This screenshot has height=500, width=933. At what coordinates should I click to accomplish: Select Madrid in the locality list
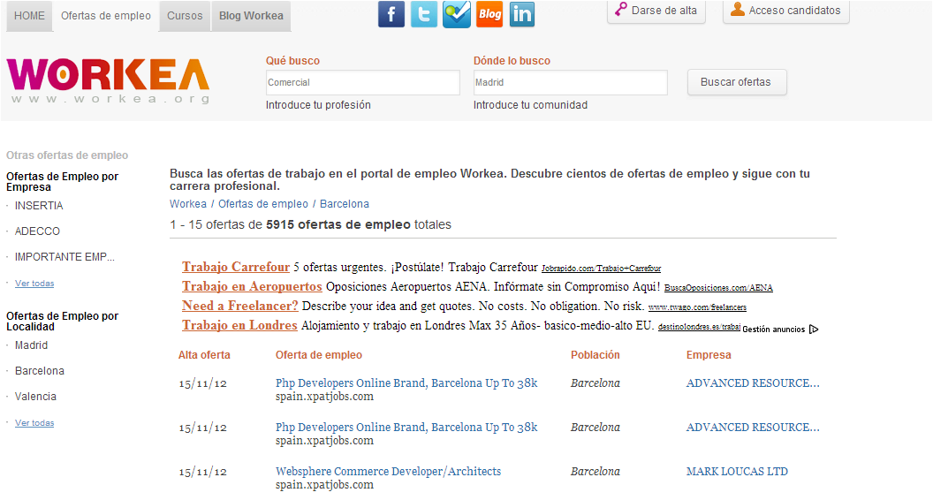click(x=32, y=345)
